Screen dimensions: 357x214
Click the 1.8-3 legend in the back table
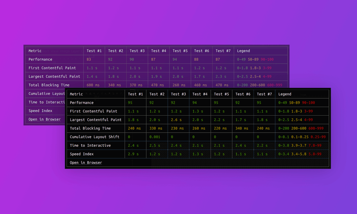click(x=255, y=68)
